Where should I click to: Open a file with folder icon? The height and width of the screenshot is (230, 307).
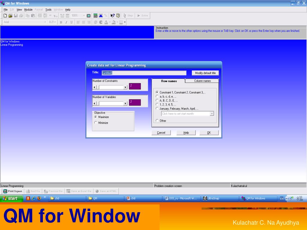(x=10, y=16)
